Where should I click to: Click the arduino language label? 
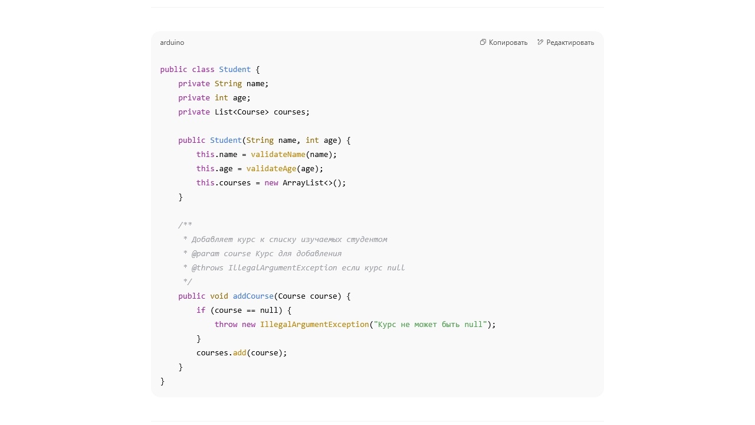pos(172,42)
